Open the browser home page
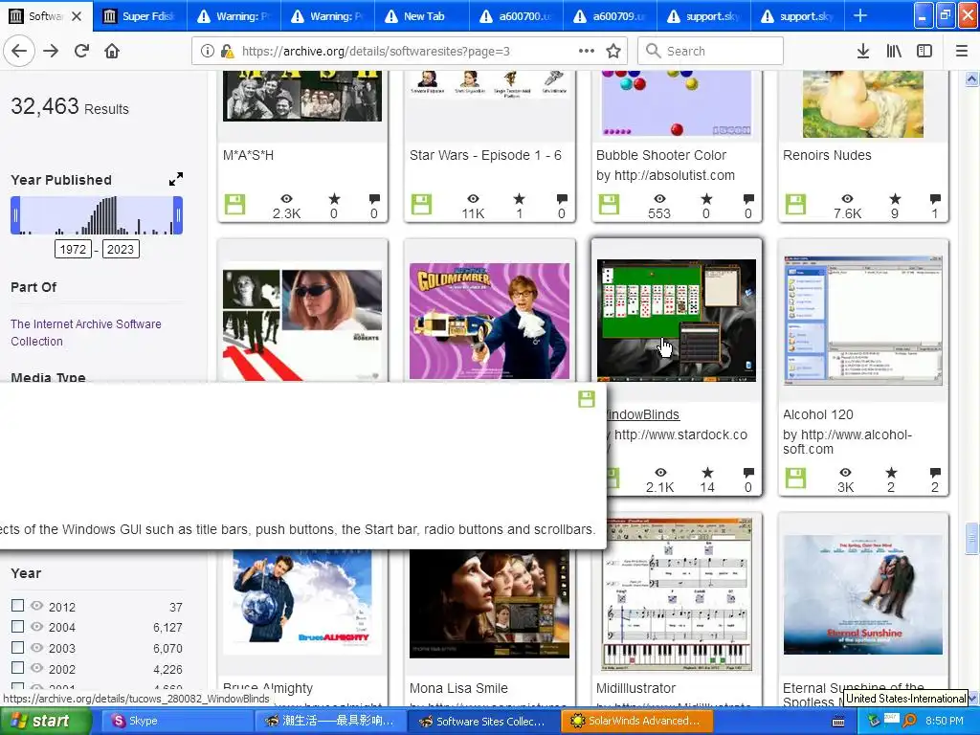 (112, 52)
